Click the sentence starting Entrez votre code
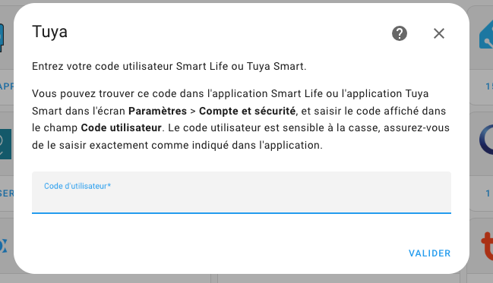This screenshot has width=493, height=283. pos(169,66)
